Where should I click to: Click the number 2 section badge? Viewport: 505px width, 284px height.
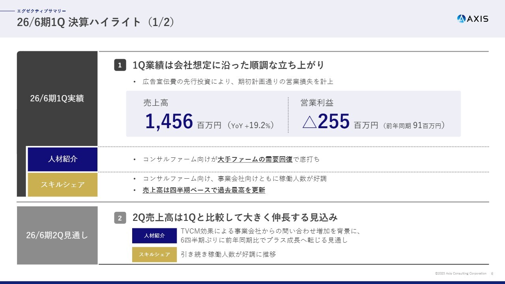point(120,218)
